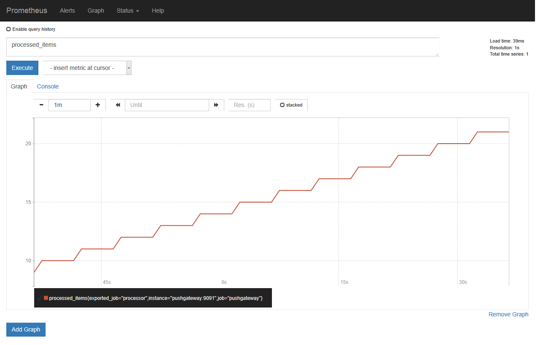
Task: Enable the query history option
Action: click(x=8, y=29)
